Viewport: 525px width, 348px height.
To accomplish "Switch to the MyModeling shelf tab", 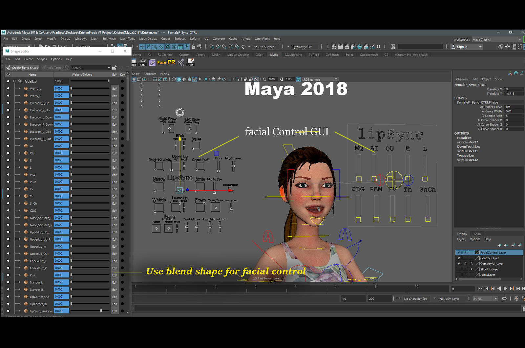I will [x=293, y=55].
